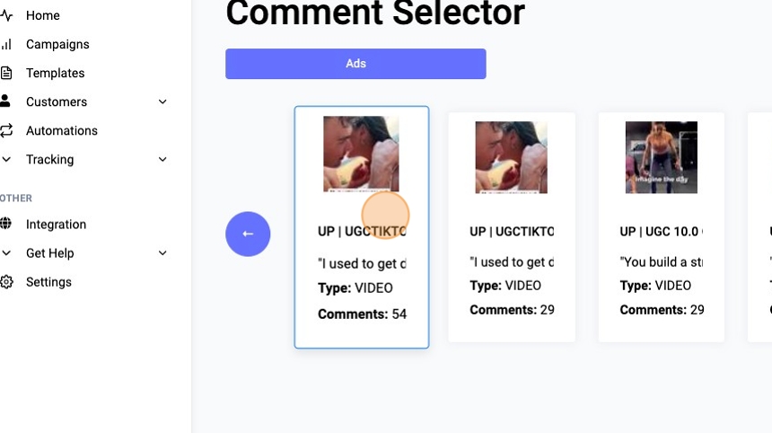Select the gym workout ad thumbnail

click(x=661, y=157)
